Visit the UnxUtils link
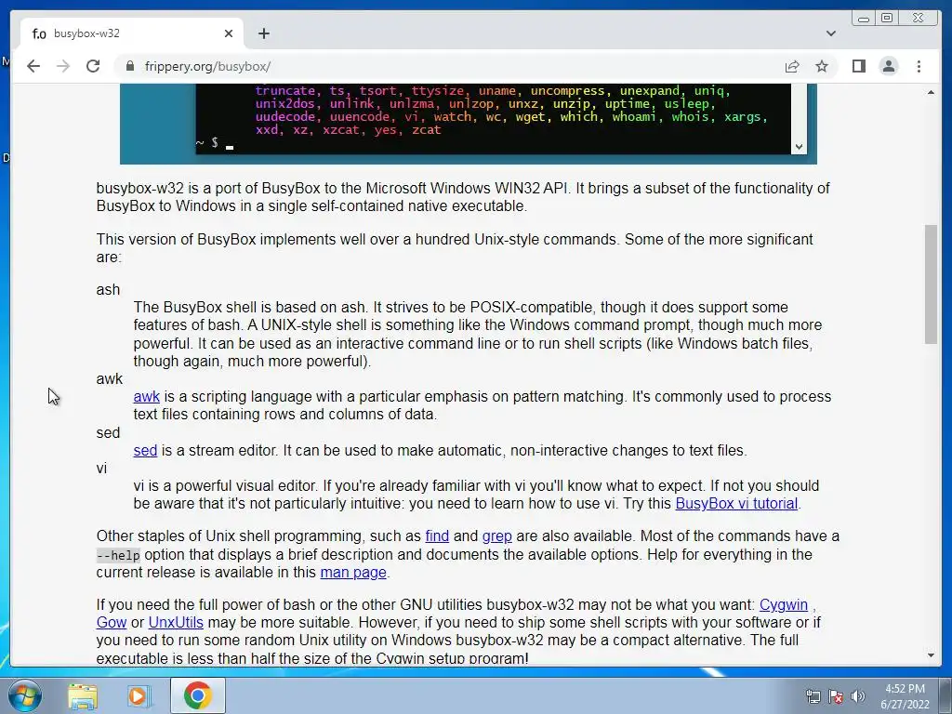 (x=176, y=622)
